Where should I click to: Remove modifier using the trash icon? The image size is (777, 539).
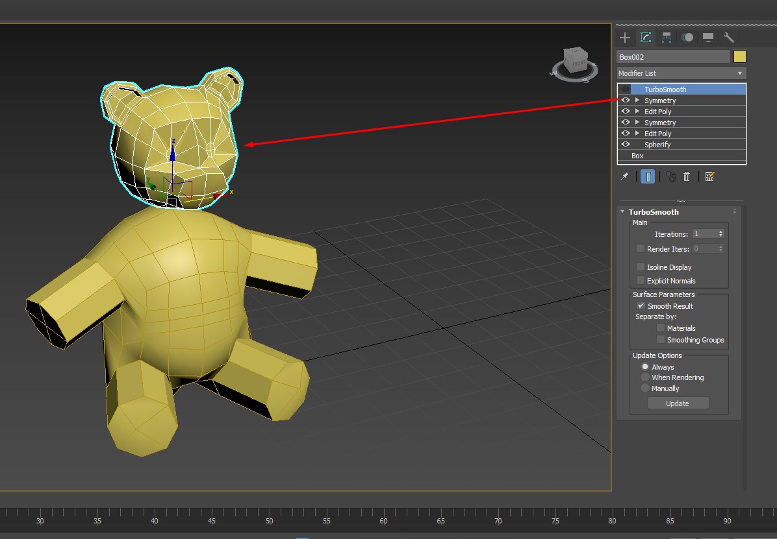point(687,176)
